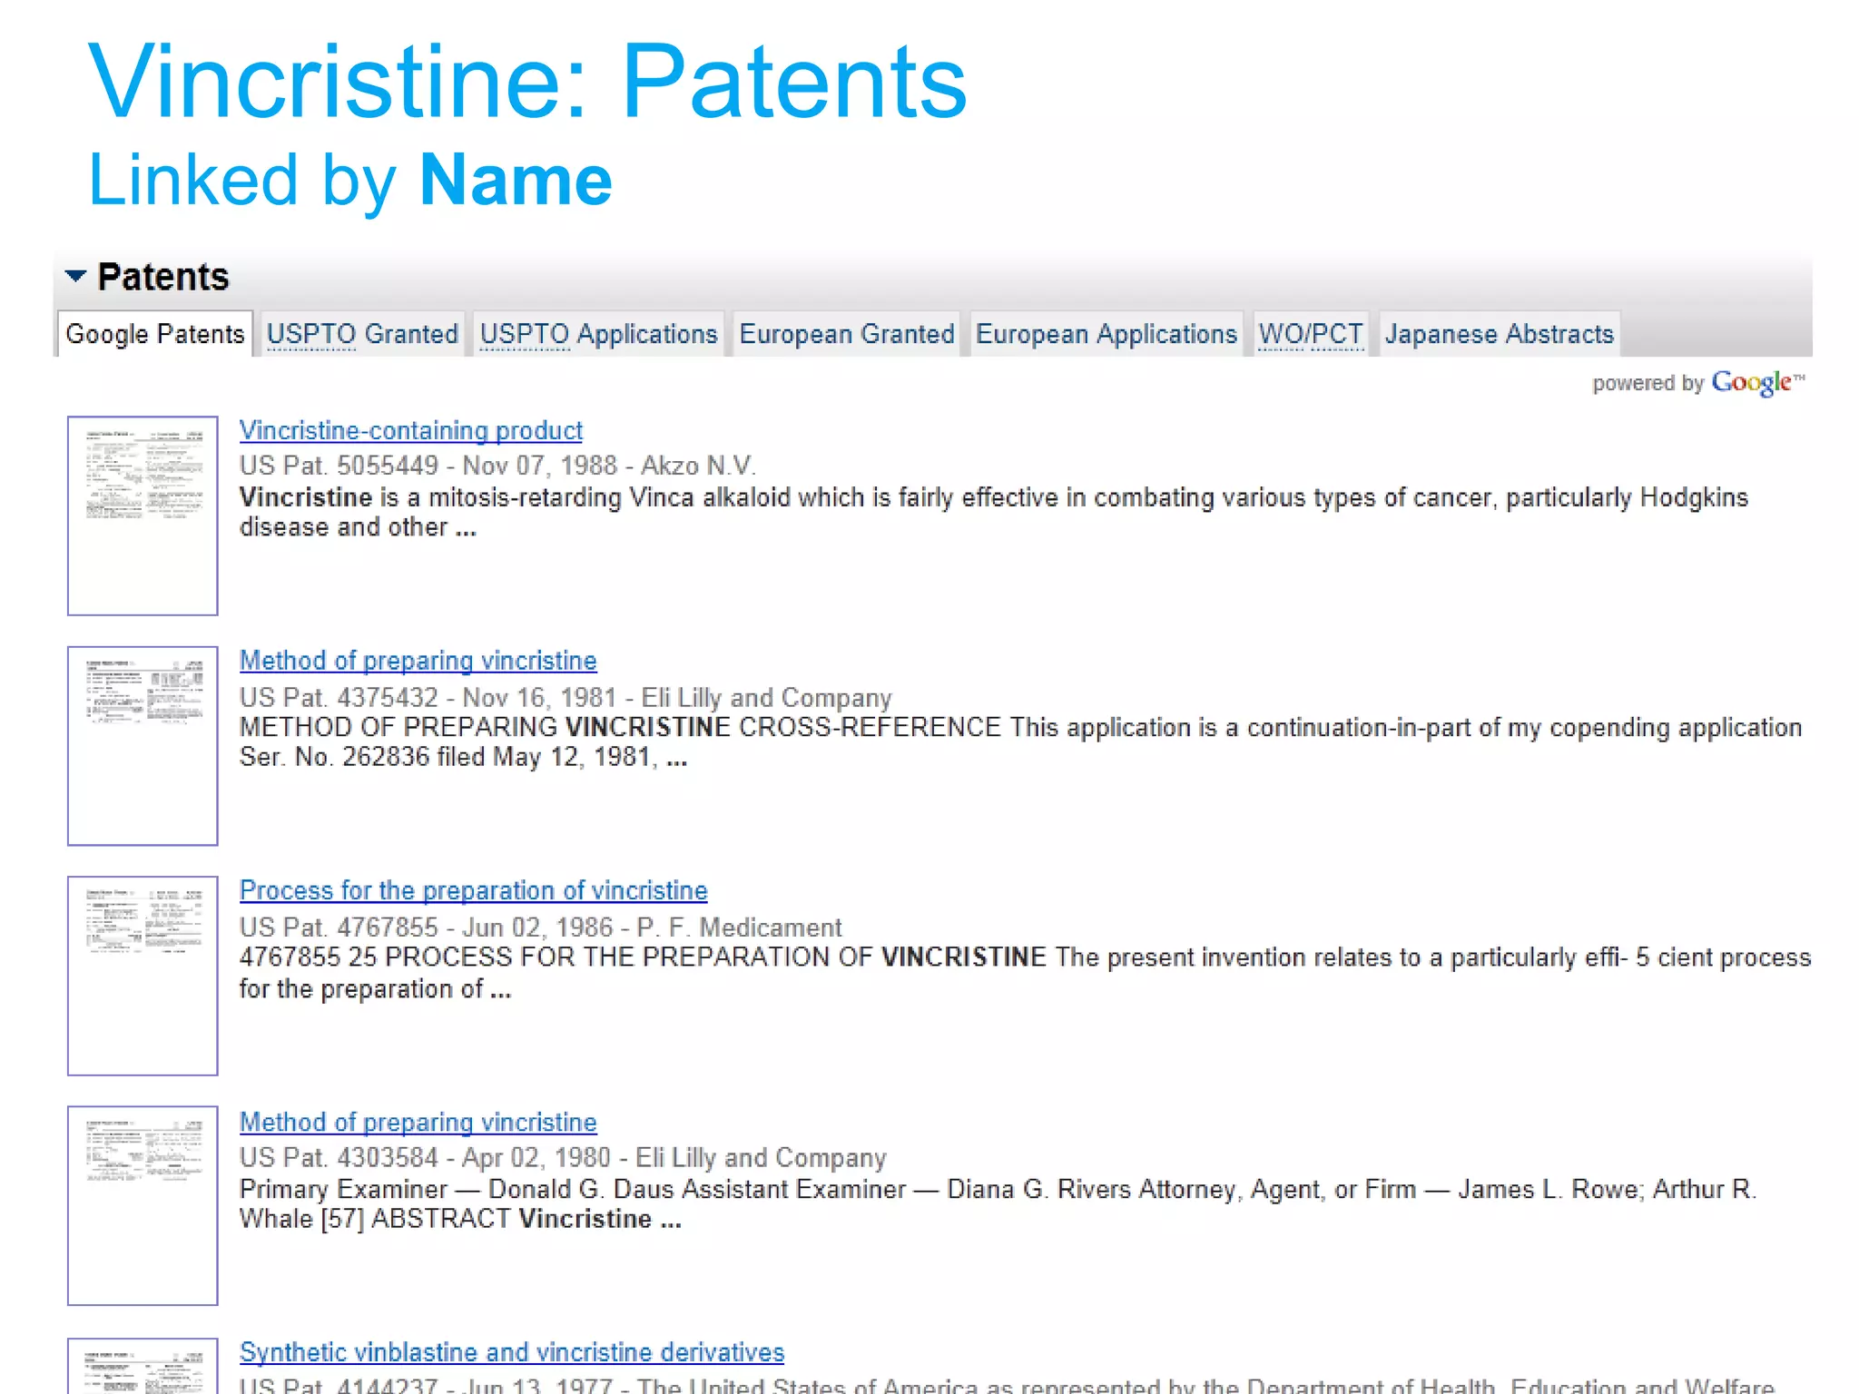Click the snippet starting 'Vincristine is a mitosis-retarding'
Viewport: 1859px width, 1394px height.
[x=994, y=512]
